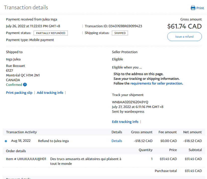This screenshot has height=179, width=207.
Task: Open requirements for seller protection link
Action: (x=156, y=83)
